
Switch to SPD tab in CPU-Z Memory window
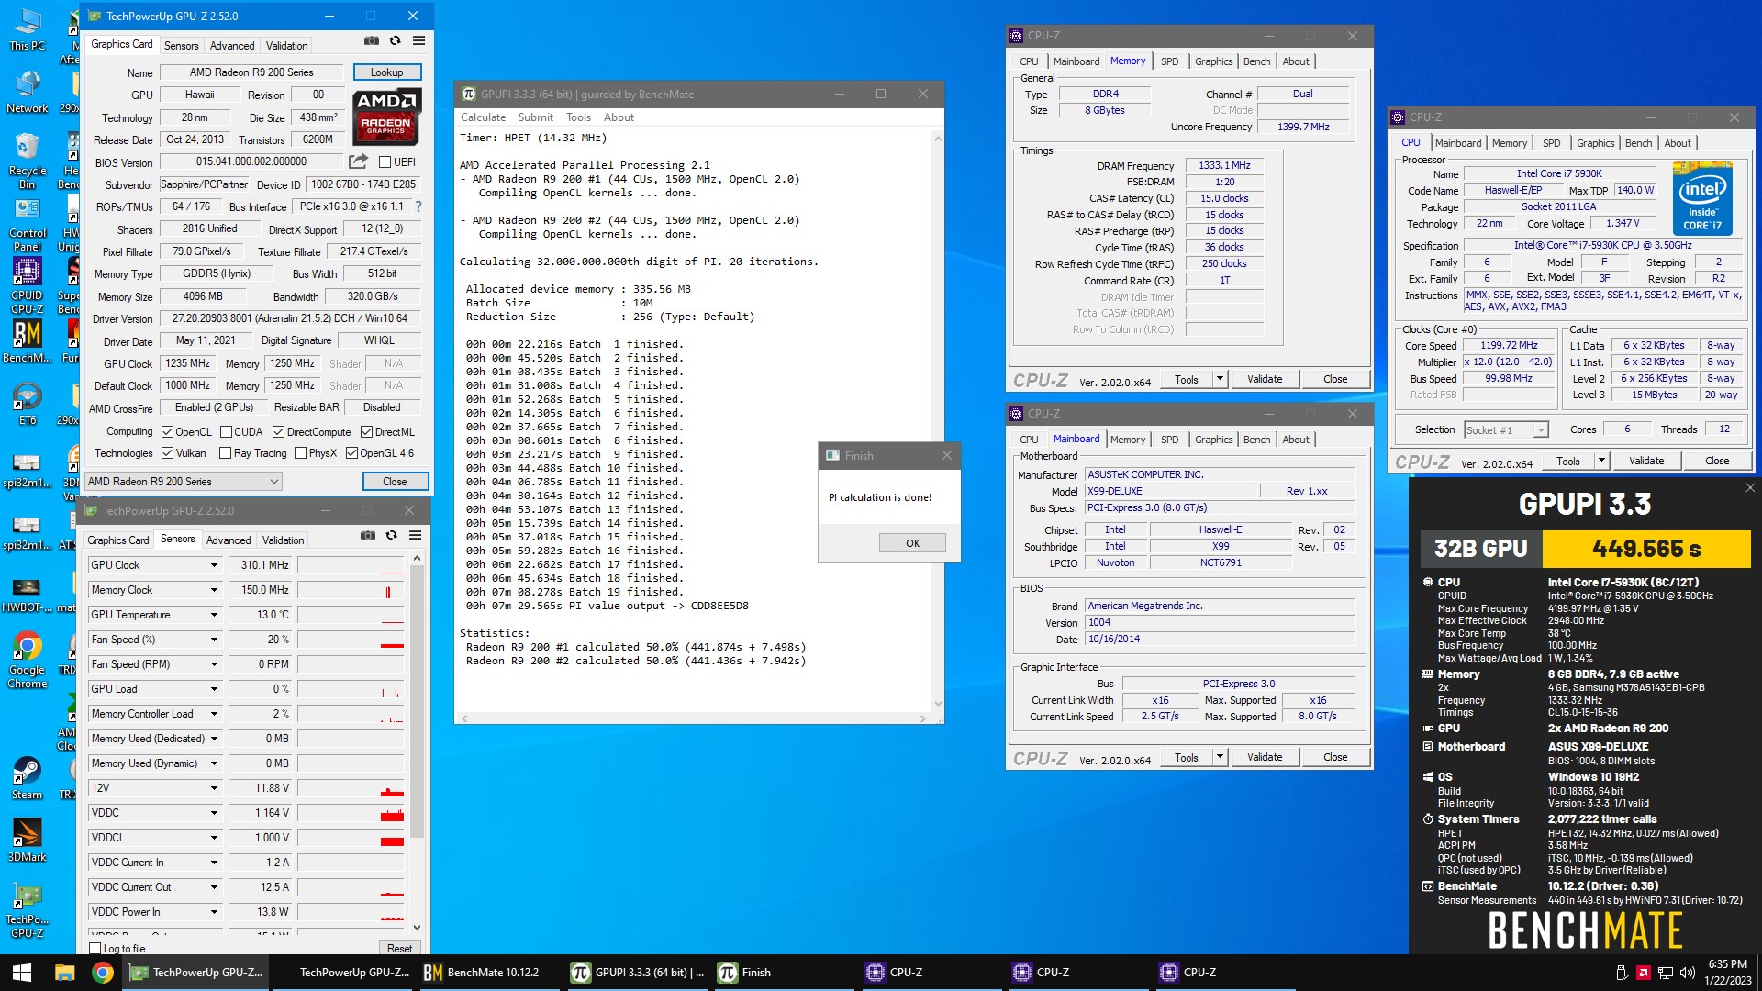1169,61
